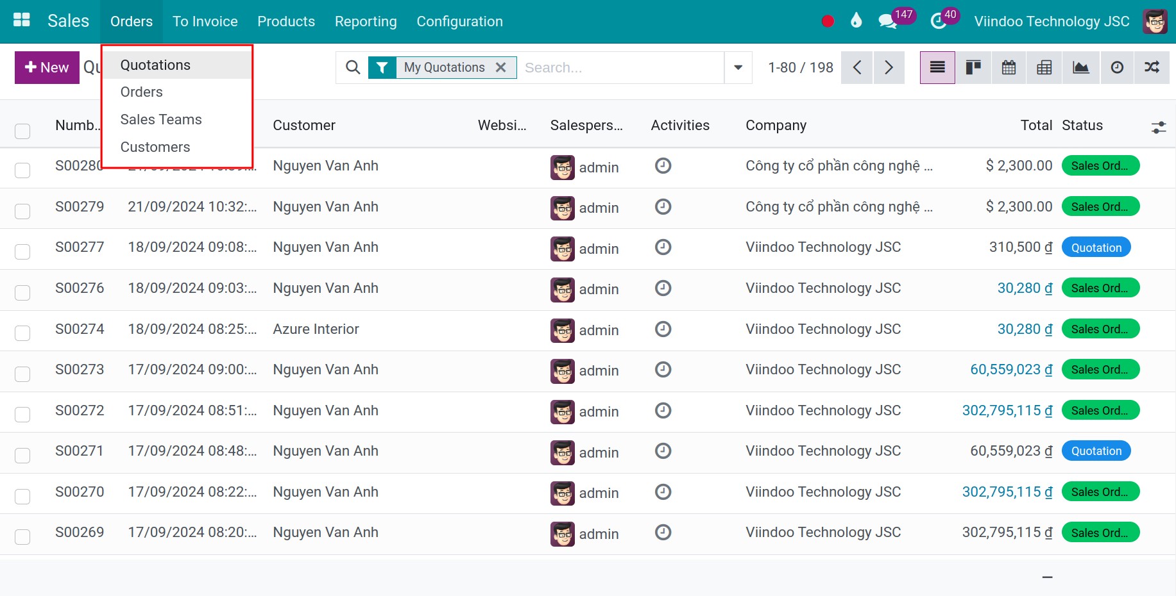1176x596 pixels.
Task: Open the apps grid menu
Action: pos(21,19)
